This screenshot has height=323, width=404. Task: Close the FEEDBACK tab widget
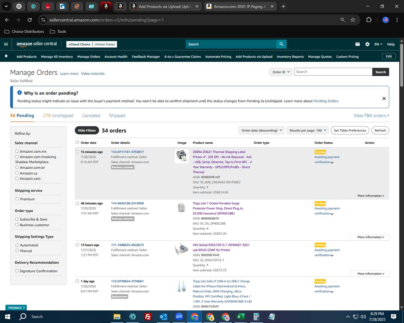(24, 308)
